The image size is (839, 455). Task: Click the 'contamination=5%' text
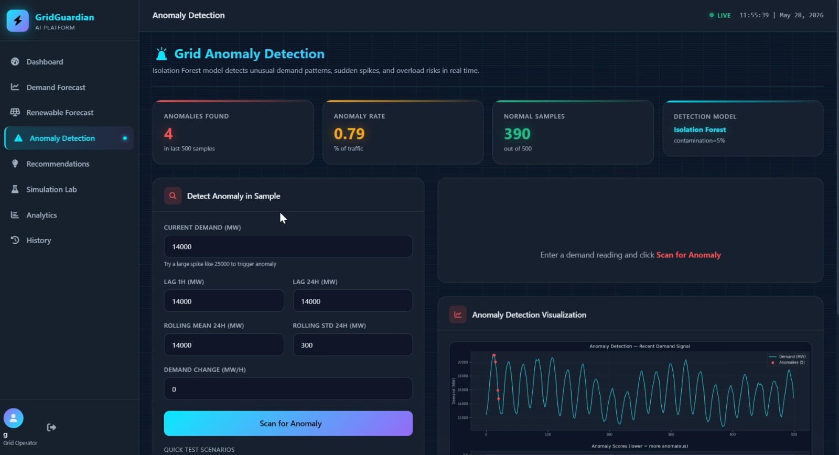tap(700, 140)
